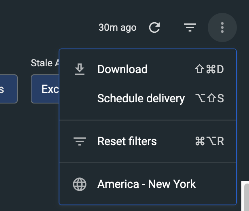Select Download from the menu
Viewport: 249px width, 211px height.
tap(122, 70)
